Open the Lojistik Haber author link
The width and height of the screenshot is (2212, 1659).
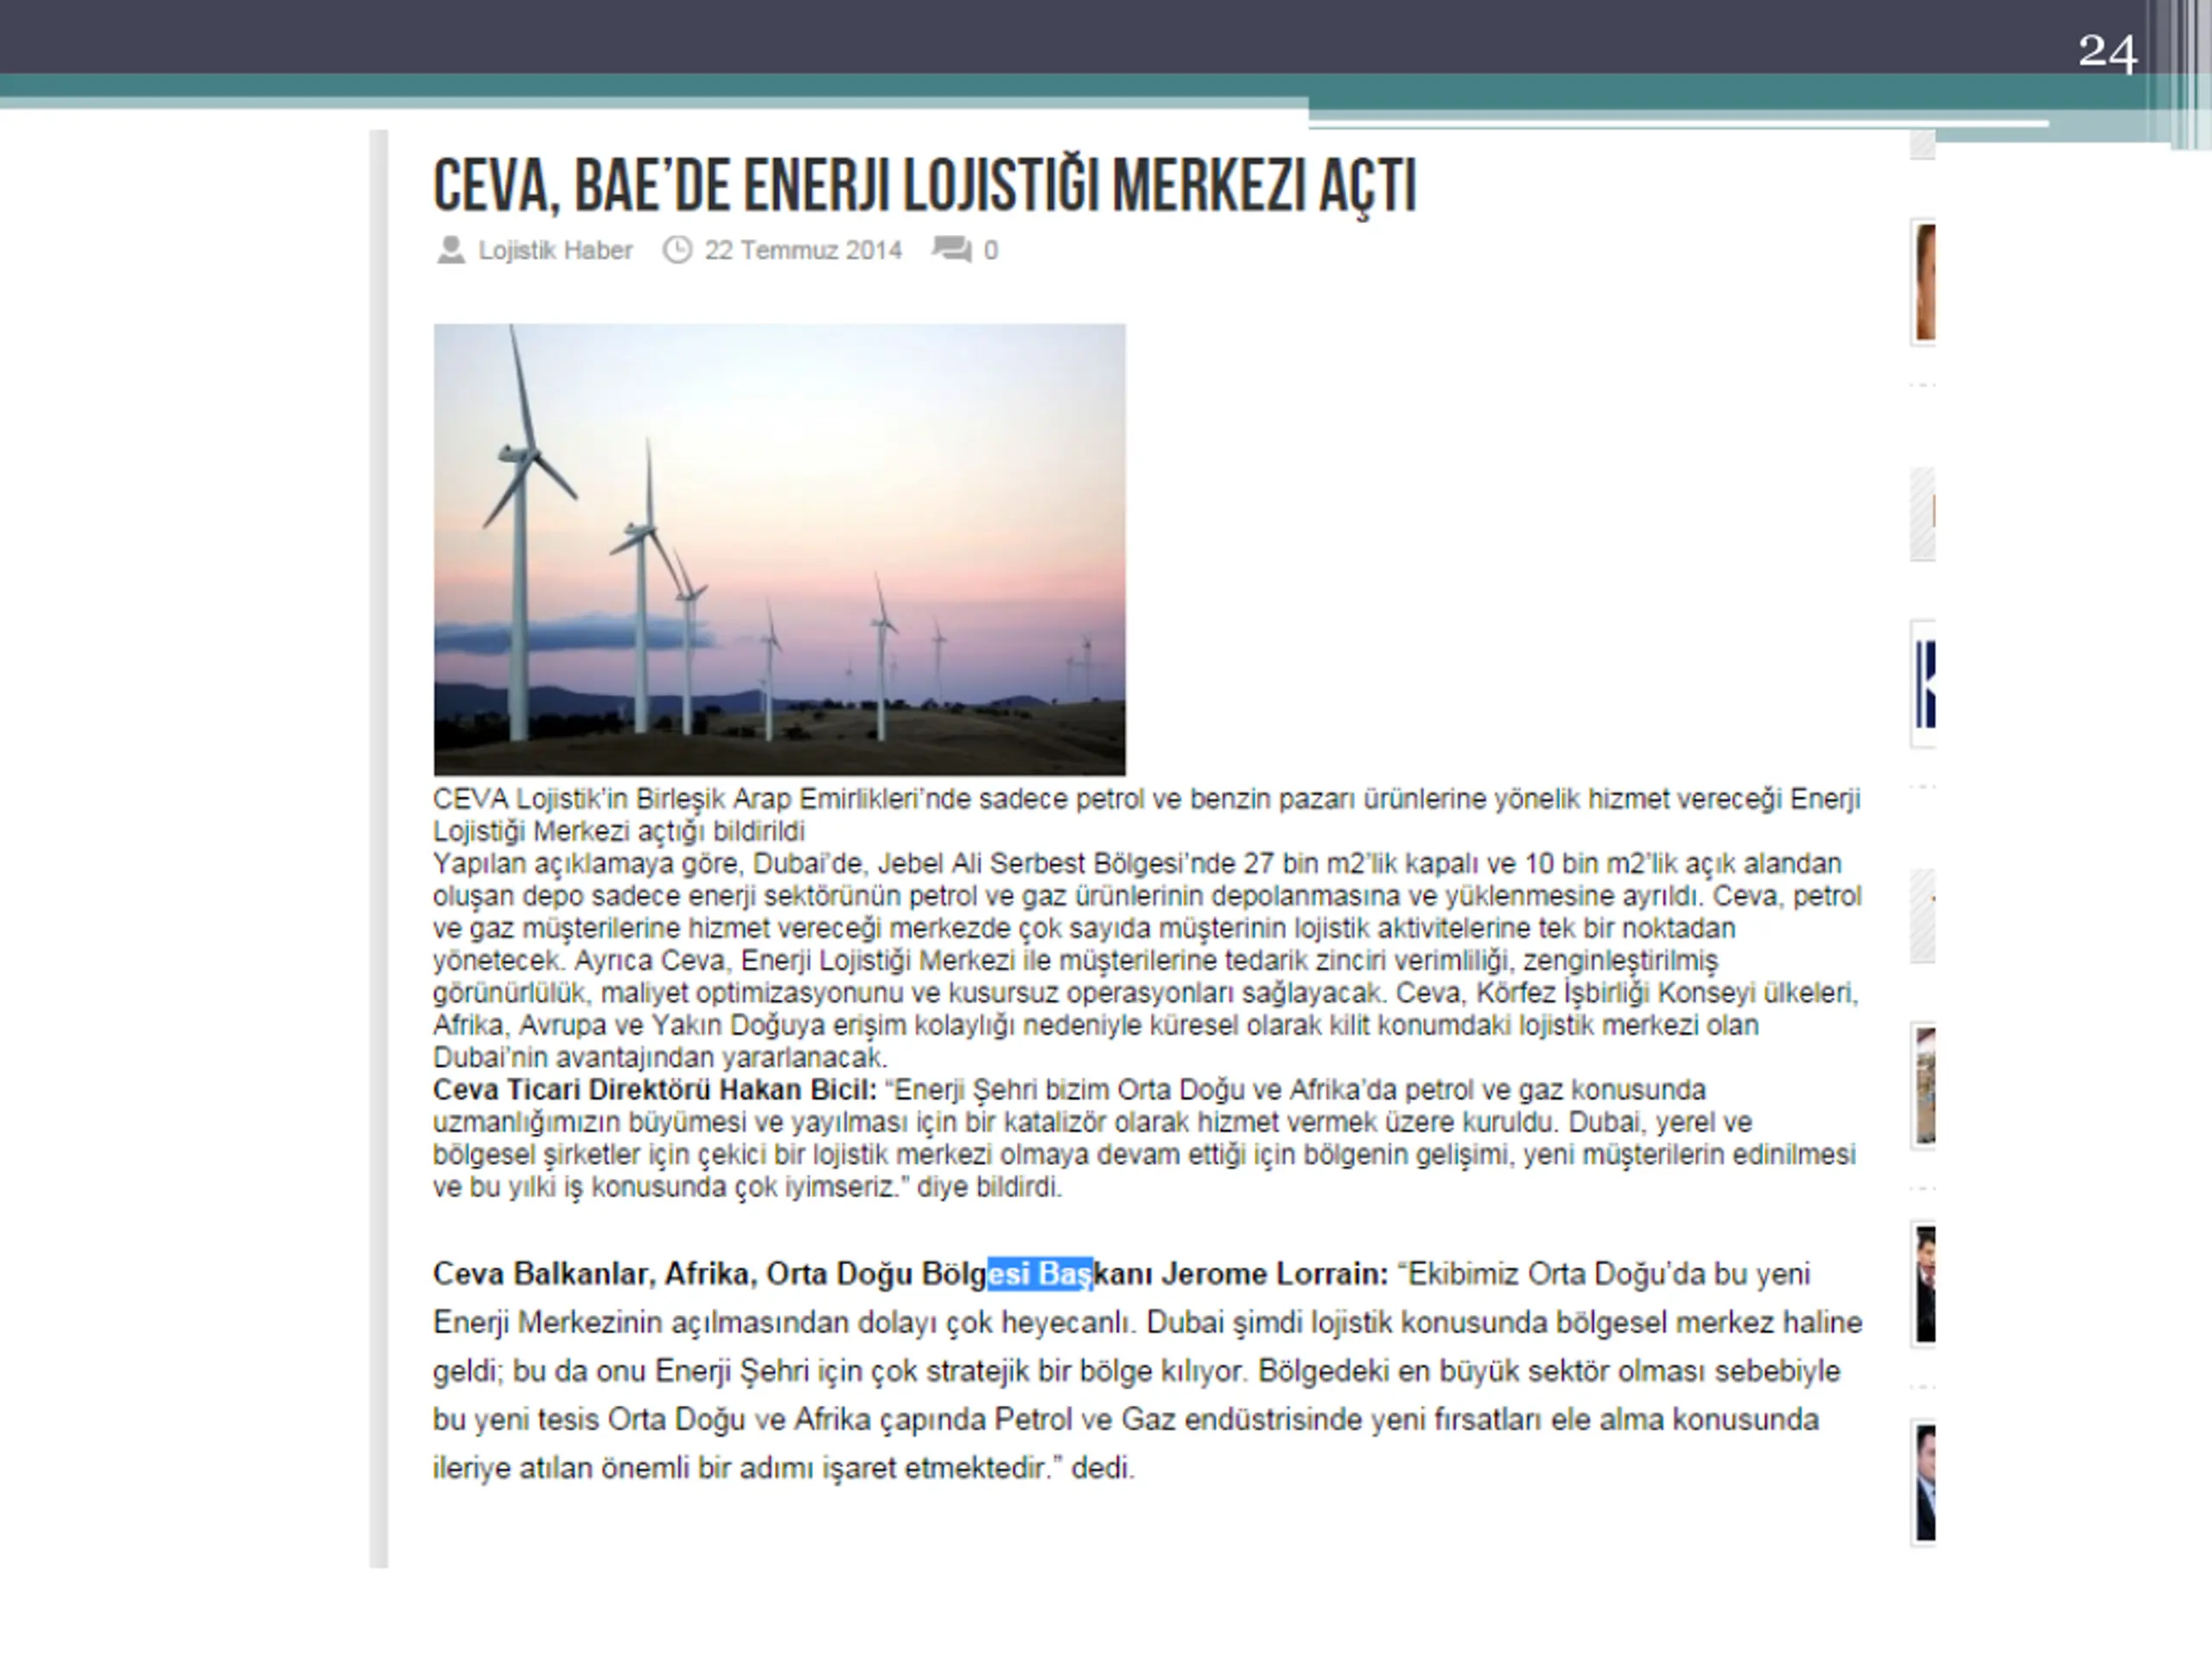click(555, 250)
